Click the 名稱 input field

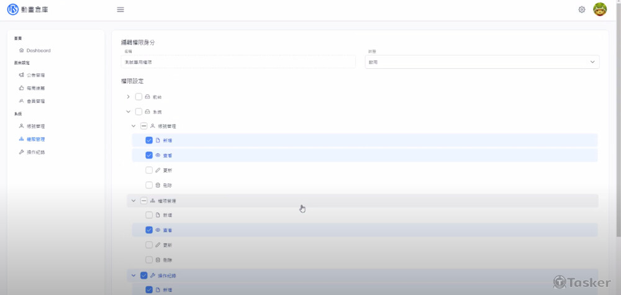pos(238,62)
